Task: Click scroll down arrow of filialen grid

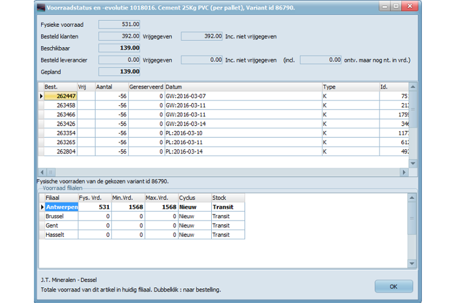Action: [412, 264]
